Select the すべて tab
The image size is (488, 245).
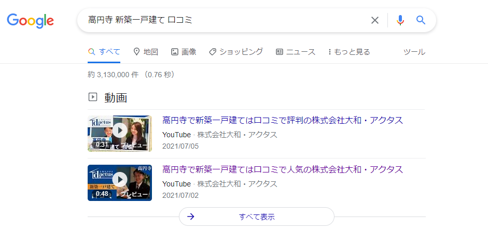pyautogui.click(x=104, y=52)
